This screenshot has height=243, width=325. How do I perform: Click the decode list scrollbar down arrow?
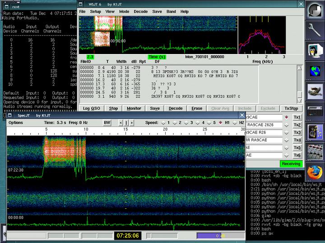(x=300, y=100)
